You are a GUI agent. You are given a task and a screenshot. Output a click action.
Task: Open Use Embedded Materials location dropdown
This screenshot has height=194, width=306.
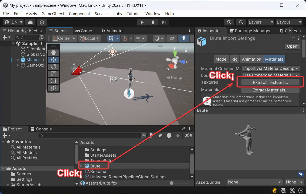coord(271,75)
